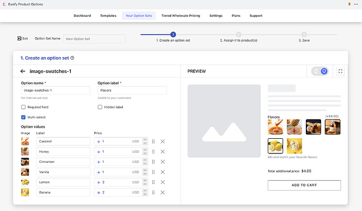
Task: Edit the Caramel label field
Action: click(63, 141)
